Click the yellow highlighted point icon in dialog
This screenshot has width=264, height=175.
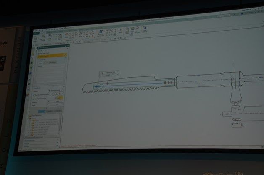(x=60, y=97)
